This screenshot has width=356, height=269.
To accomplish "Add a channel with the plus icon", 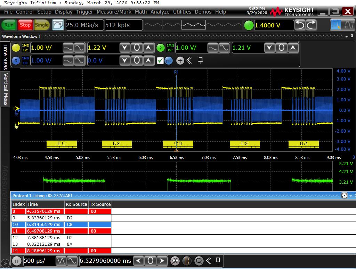I will tap(180, 61).
